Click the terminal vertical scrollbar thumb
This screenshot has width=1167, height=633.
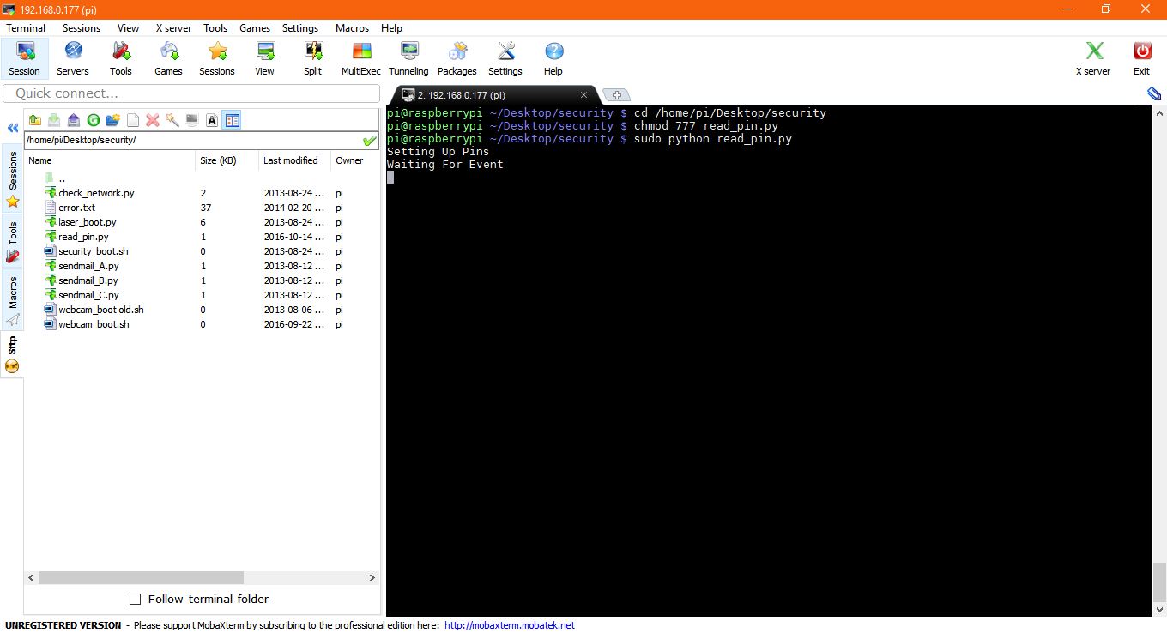coord(1159,582)
